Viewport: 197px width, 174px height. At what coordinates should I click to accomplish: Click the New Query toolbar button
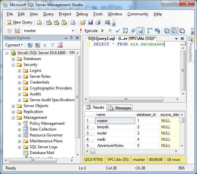coord(20,22)
